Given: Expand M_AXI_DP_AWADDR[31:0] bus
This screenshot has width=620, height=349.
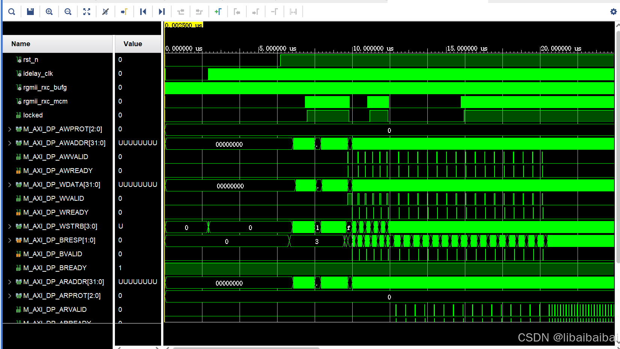Looking at the screenshot, I should pyautogui.click(x=10, y=143).
